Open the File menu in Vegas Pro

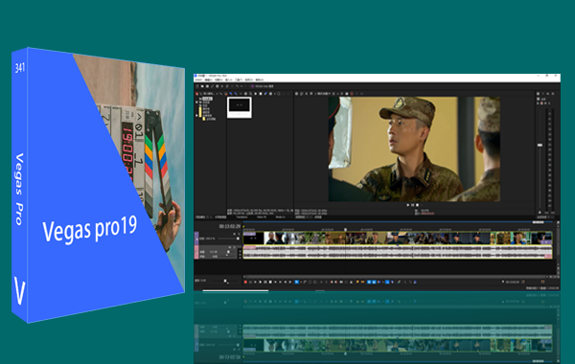coord(198,80)
